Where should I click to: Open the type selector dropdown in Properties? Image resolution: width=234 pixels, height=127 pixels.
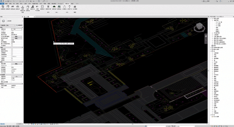(22, 21)
